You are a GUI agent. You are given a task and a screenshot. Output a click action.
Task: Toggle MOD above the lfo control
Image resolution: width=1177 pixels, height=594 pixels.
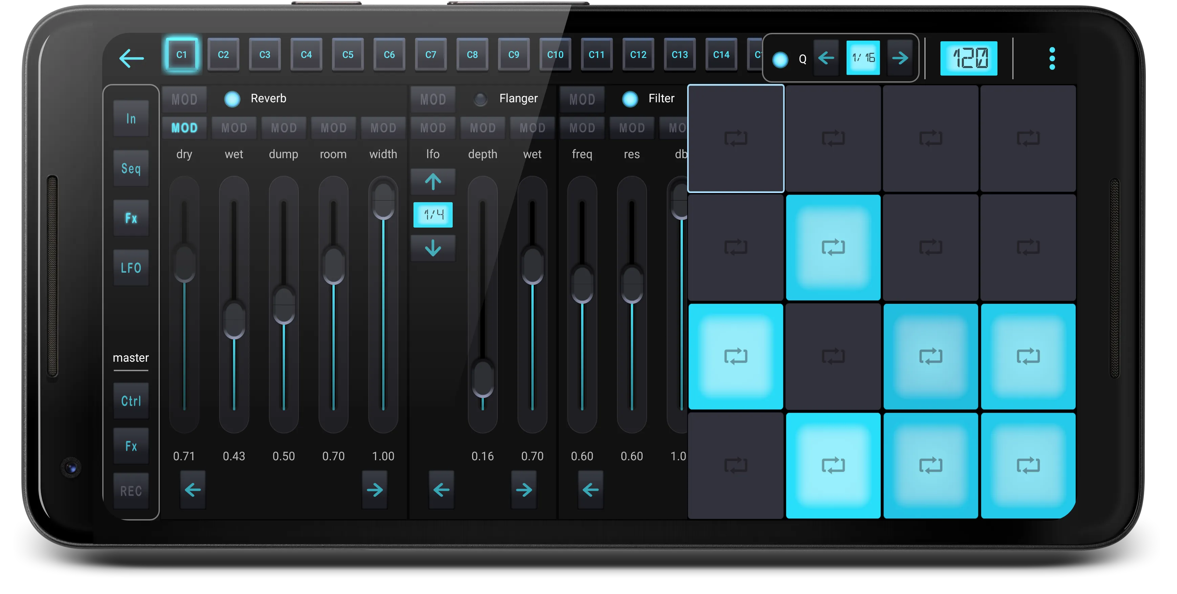pos(433,128)
